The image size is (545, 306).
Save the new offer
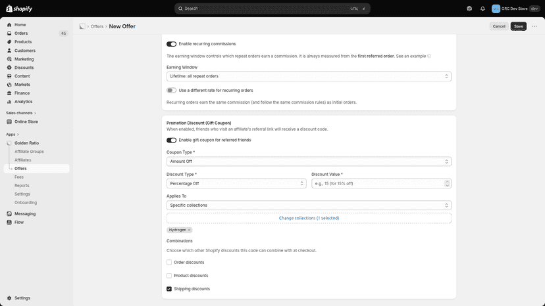click(518, 26)
